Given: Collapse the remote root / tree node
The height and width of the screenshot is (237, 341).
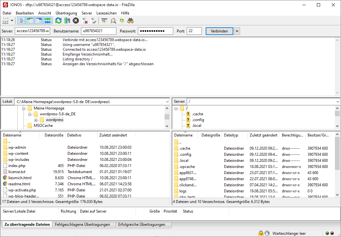Looking at the screenshot, I should coord(176,108).
